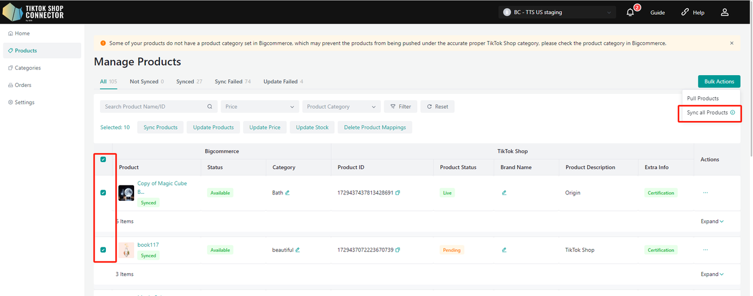
Task: Switch to the Update Failed tab
Action: (284, 82)
